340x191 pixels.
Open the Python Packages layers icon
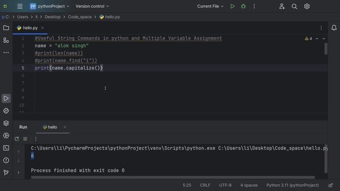pos(6,123)
